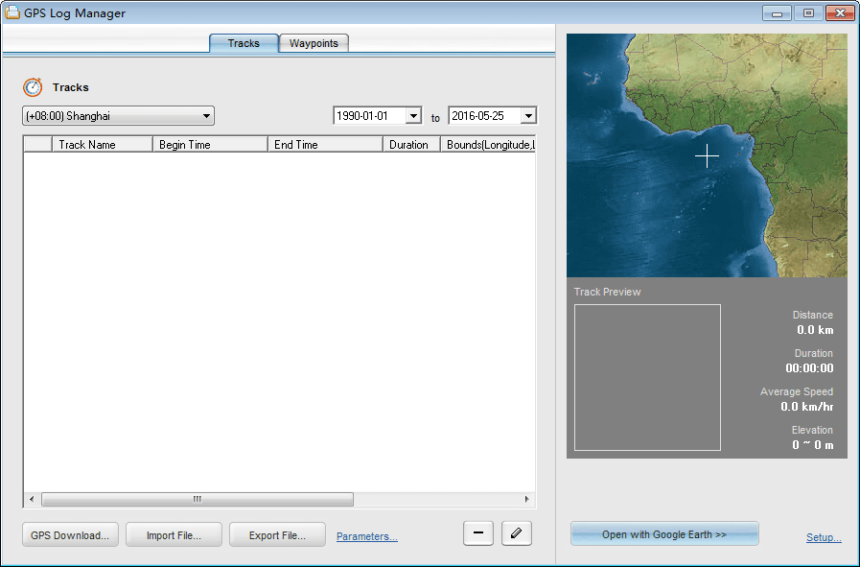
Task: Click the Bounds(Longitude column header
Action: point(488,144)
